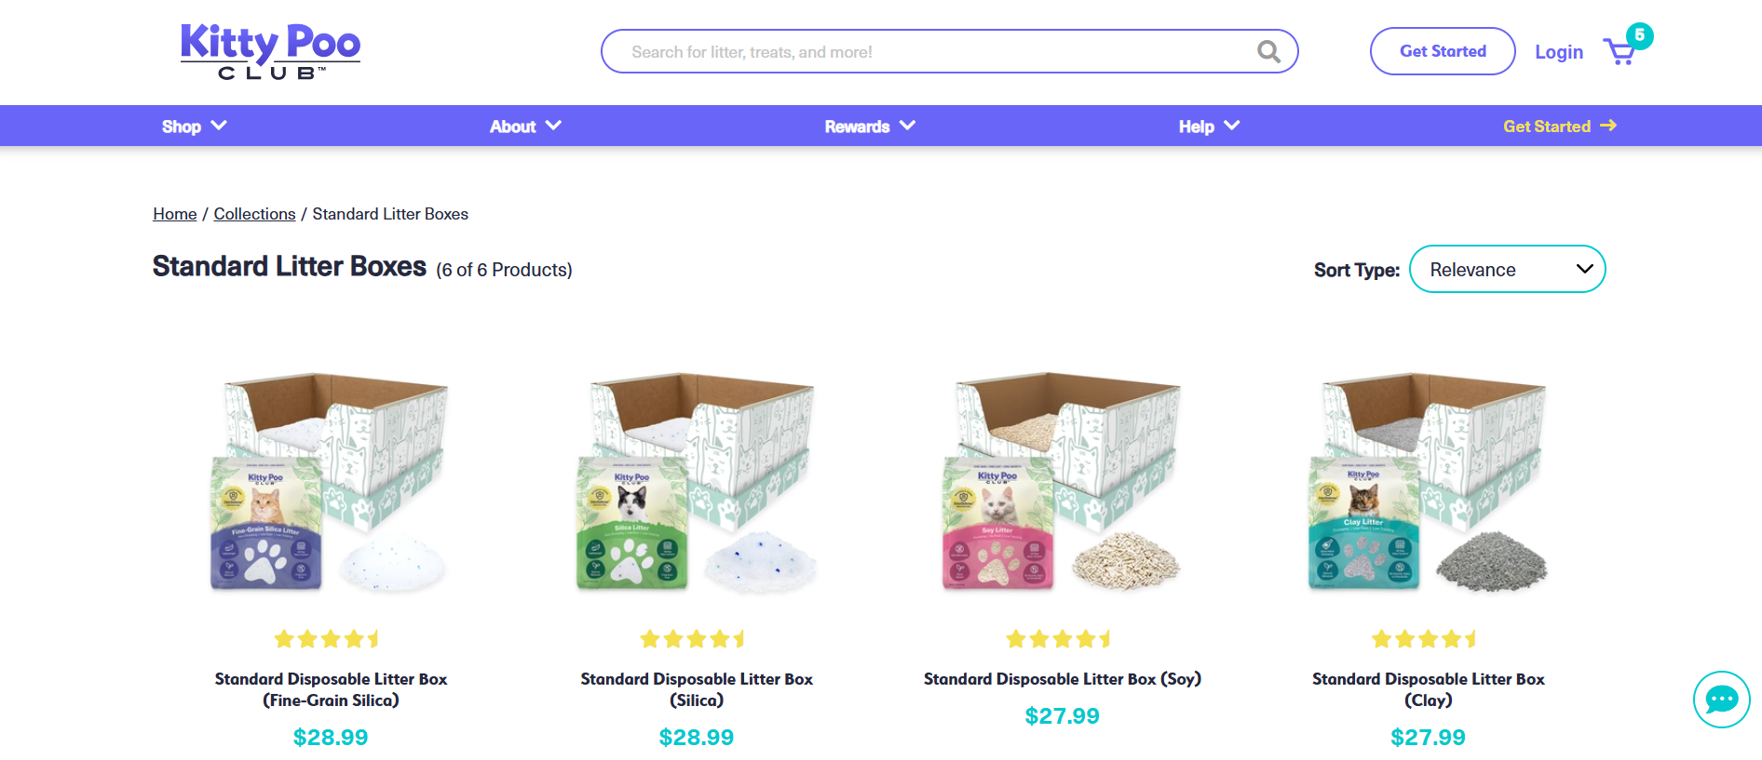Click the Clay litter box star rating
This screenshot has height=760, width=1762.
[1425, 639]
